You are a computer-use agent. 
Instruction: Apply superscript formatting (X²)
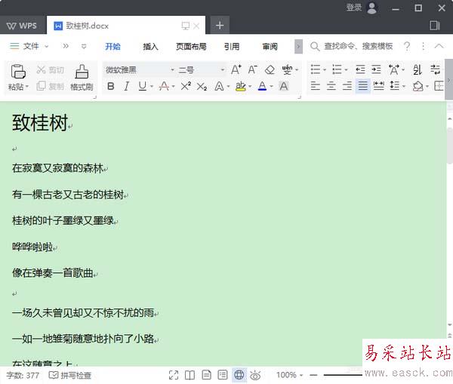coord(186,87)
